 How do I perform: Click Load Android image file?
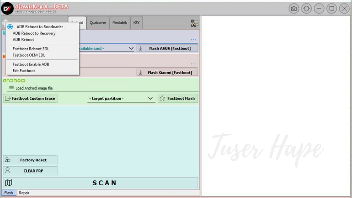coord(34,88)
